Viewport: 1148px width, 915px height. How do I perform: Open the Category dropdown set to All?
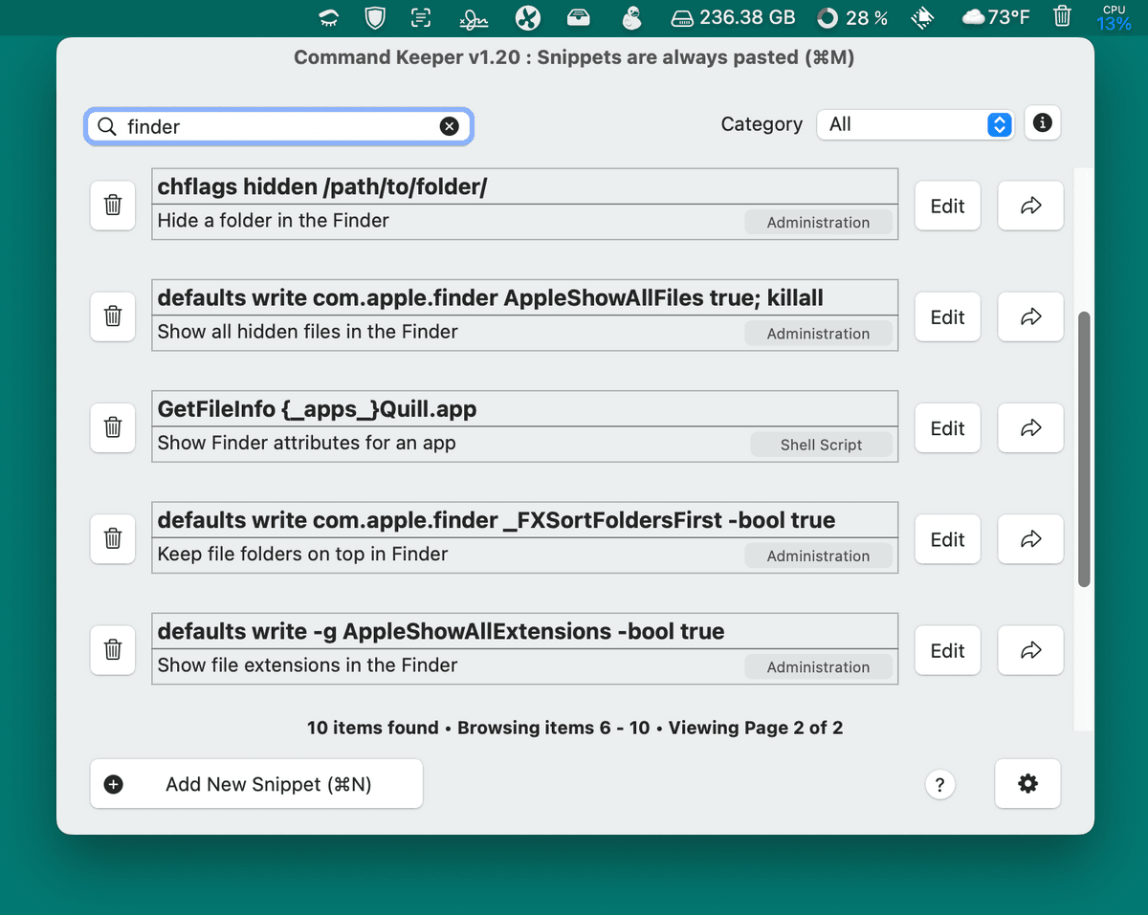[915, 124]
